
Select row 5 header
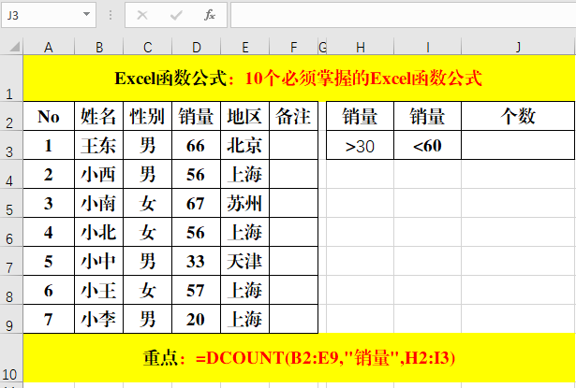[x=11, y=203]
